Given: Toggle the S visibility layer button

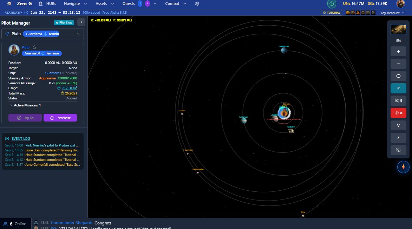Looking at the screenshot, I should coord(398,100).
